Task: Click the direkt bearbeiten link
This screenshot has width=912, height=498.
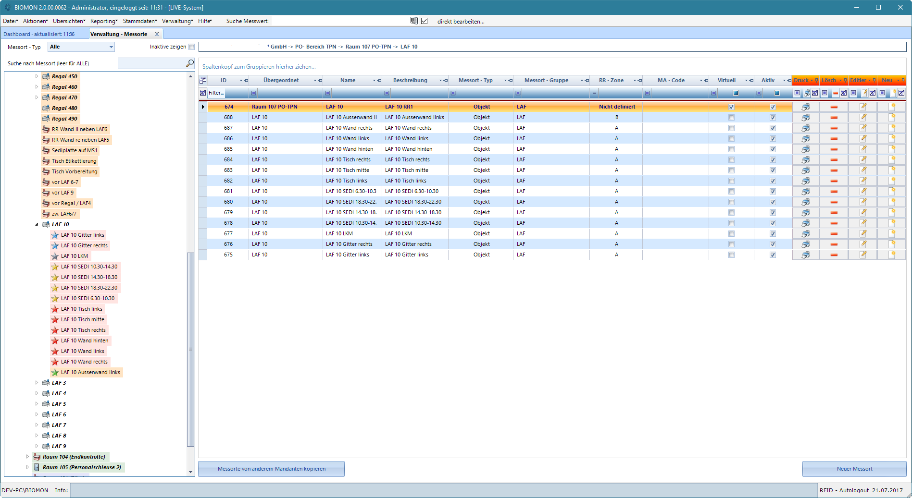Action: 461,22
